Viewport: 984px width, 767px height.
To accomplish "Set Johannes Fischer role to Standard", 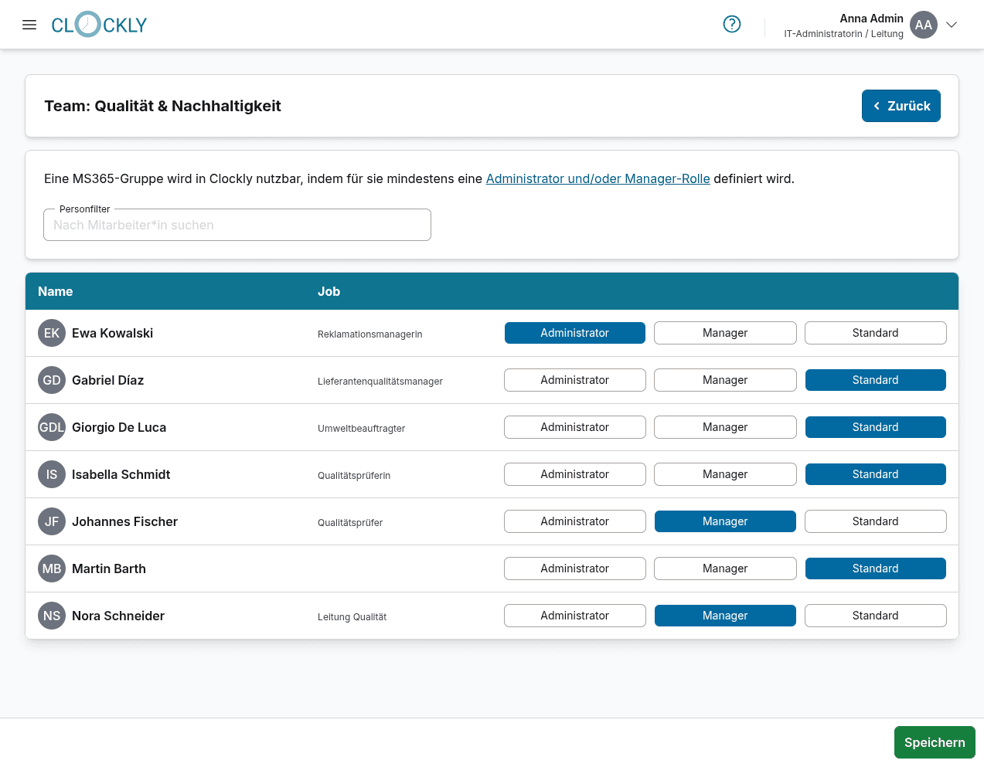I will [x=875, y=521].
